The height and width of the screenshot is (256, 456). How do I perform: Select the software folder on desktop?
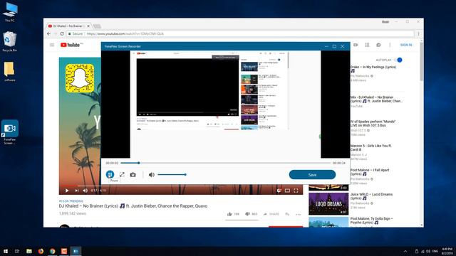click(x=9, y=71)
